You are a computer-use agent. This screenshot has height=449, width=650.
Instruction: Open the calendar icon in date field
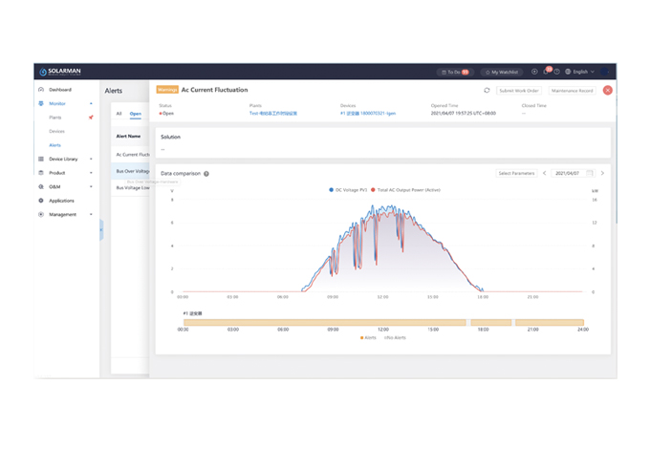pos(590,173)
